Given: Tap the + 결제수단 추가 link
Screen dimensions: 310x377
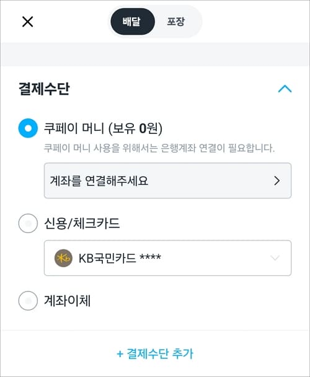Looking at the screenshot, I should 155,353.
